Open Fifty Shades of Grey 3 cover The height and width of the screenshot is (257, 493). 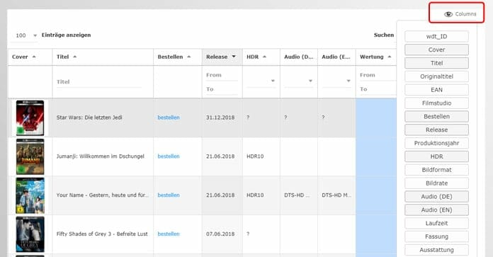(x=30, y=234)
